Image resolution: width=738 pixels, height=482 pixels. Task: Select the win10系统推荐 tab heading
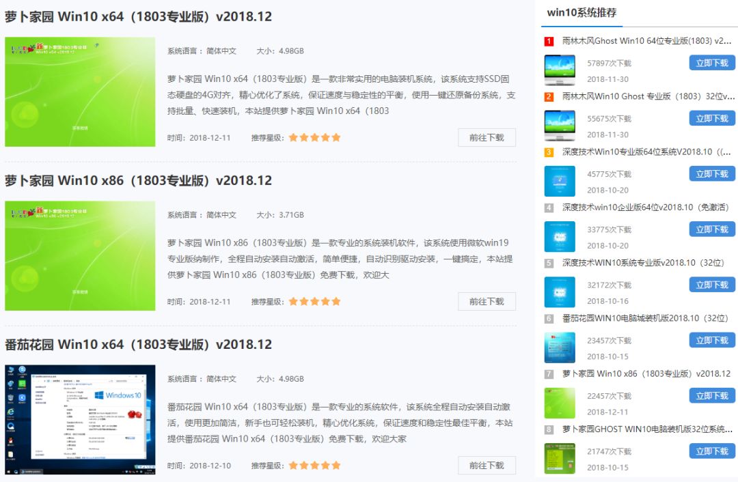tap(582, 13)
